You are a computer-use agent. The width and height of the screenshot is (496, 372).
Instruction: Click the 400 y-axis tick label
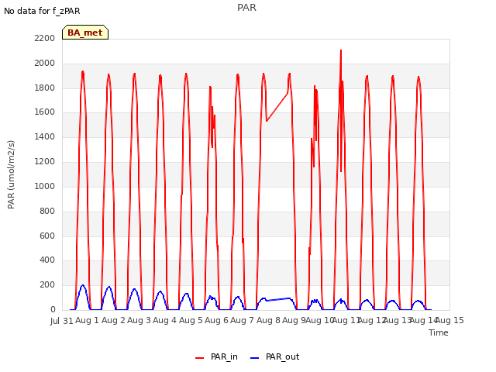[x=47, y=260]
